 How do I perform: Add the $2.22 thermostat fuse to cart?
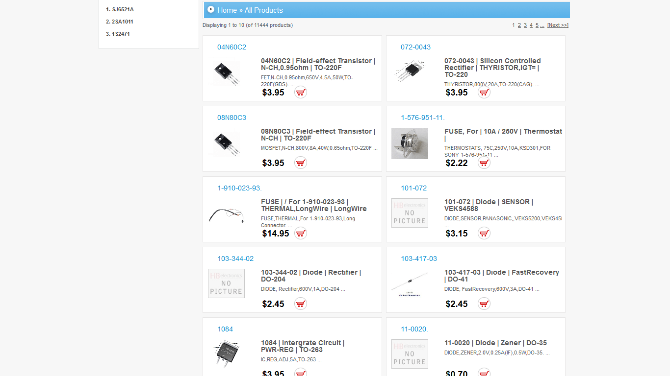point(484,163)
